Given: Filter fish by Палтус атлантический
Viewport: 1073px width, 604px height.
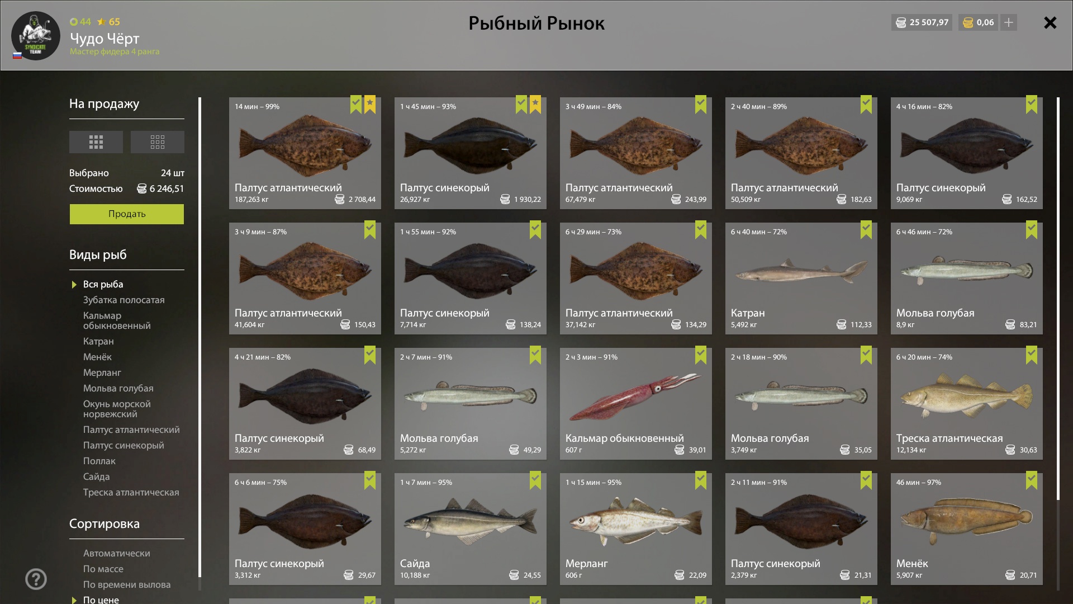Looking at the screenshot, I should click(x=131, y=430).
